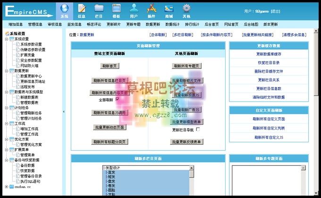Click the page icon next to 系统参数设置
Image resolution: width=321 pixels, height=198 pixels.
(x=18, y=44)
